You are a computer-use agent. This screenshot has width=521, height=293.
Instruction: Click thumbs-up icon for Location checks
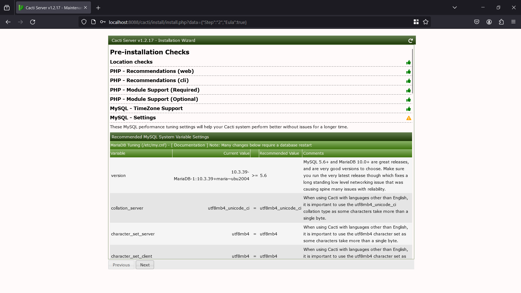[409, 63]
